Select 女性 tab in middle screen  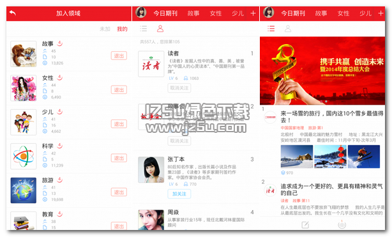click(216, 13)
